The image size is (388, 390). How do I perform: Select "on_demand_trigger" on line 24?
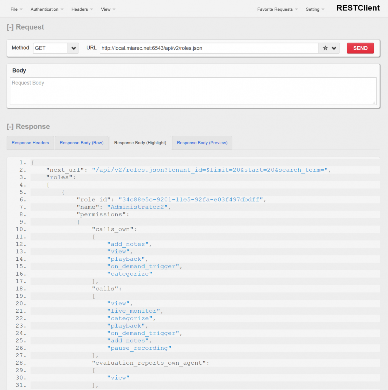143,333
